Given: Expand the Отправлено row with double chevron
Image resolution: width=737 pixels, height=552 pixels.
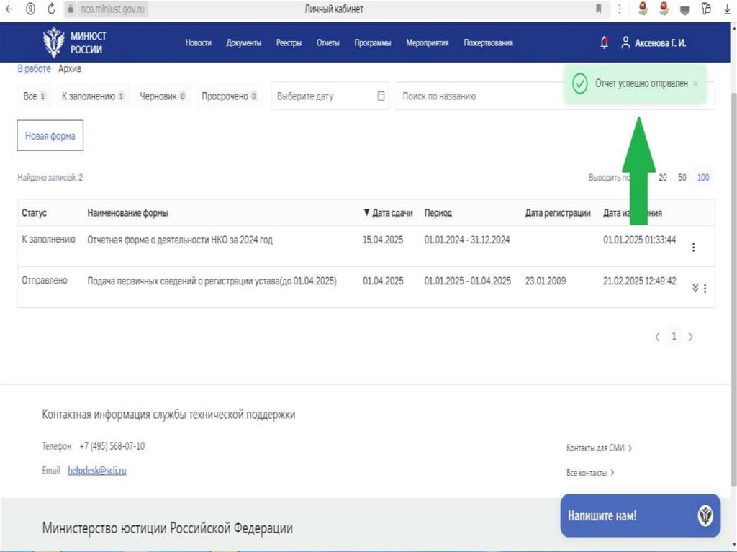Looking at the screenshot, I should pyautogui.click(x=695, y=288).
